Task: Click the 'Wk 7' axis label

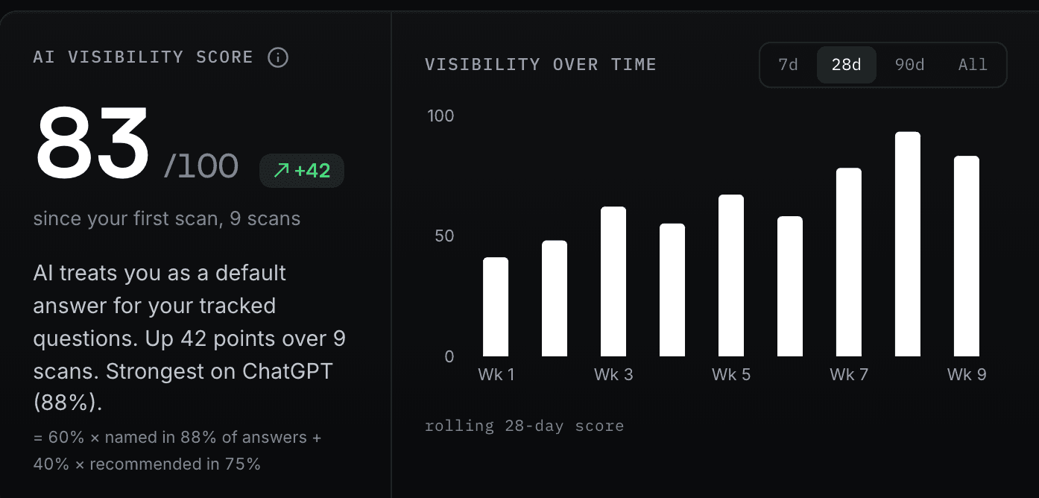Action: [849, 374]
